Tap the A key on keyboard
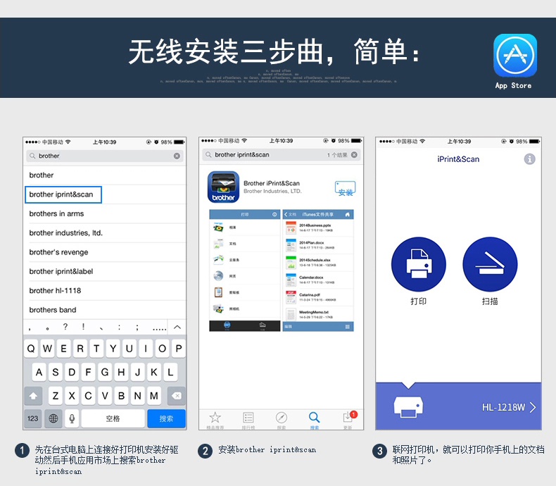The image size is (556, 486). coord(39,372)
